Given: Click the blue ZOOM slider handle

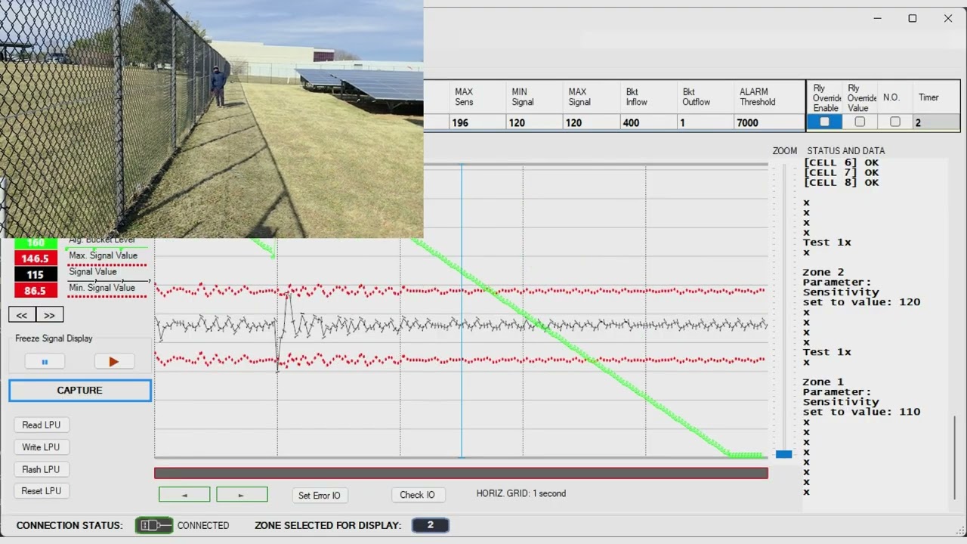Looking at the screenshot, I should 784,454.
